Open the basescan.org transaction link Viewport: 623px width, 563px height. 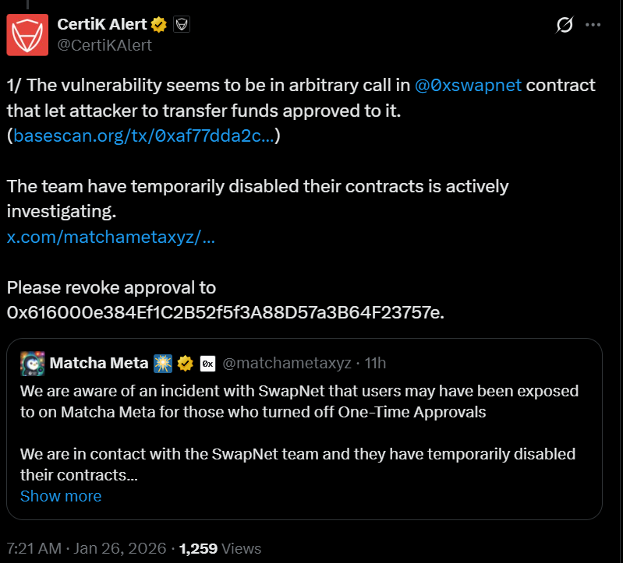[143, 136]
